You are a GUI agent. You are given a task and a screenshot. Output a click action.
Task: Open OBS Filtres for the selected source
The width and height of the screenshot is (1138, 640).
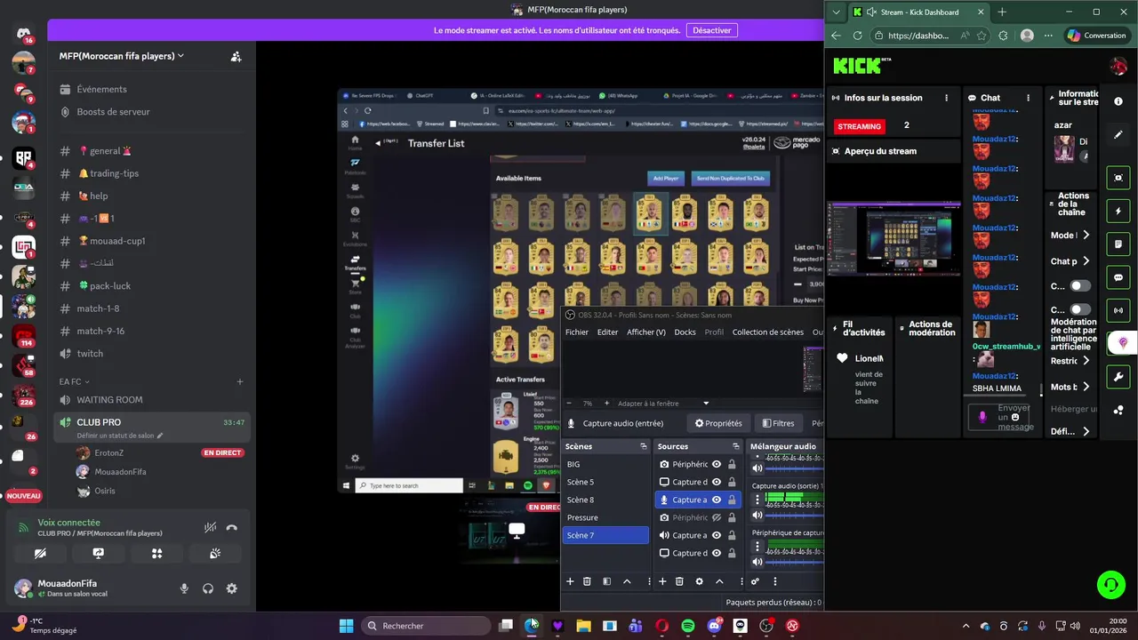click(778, 423)
